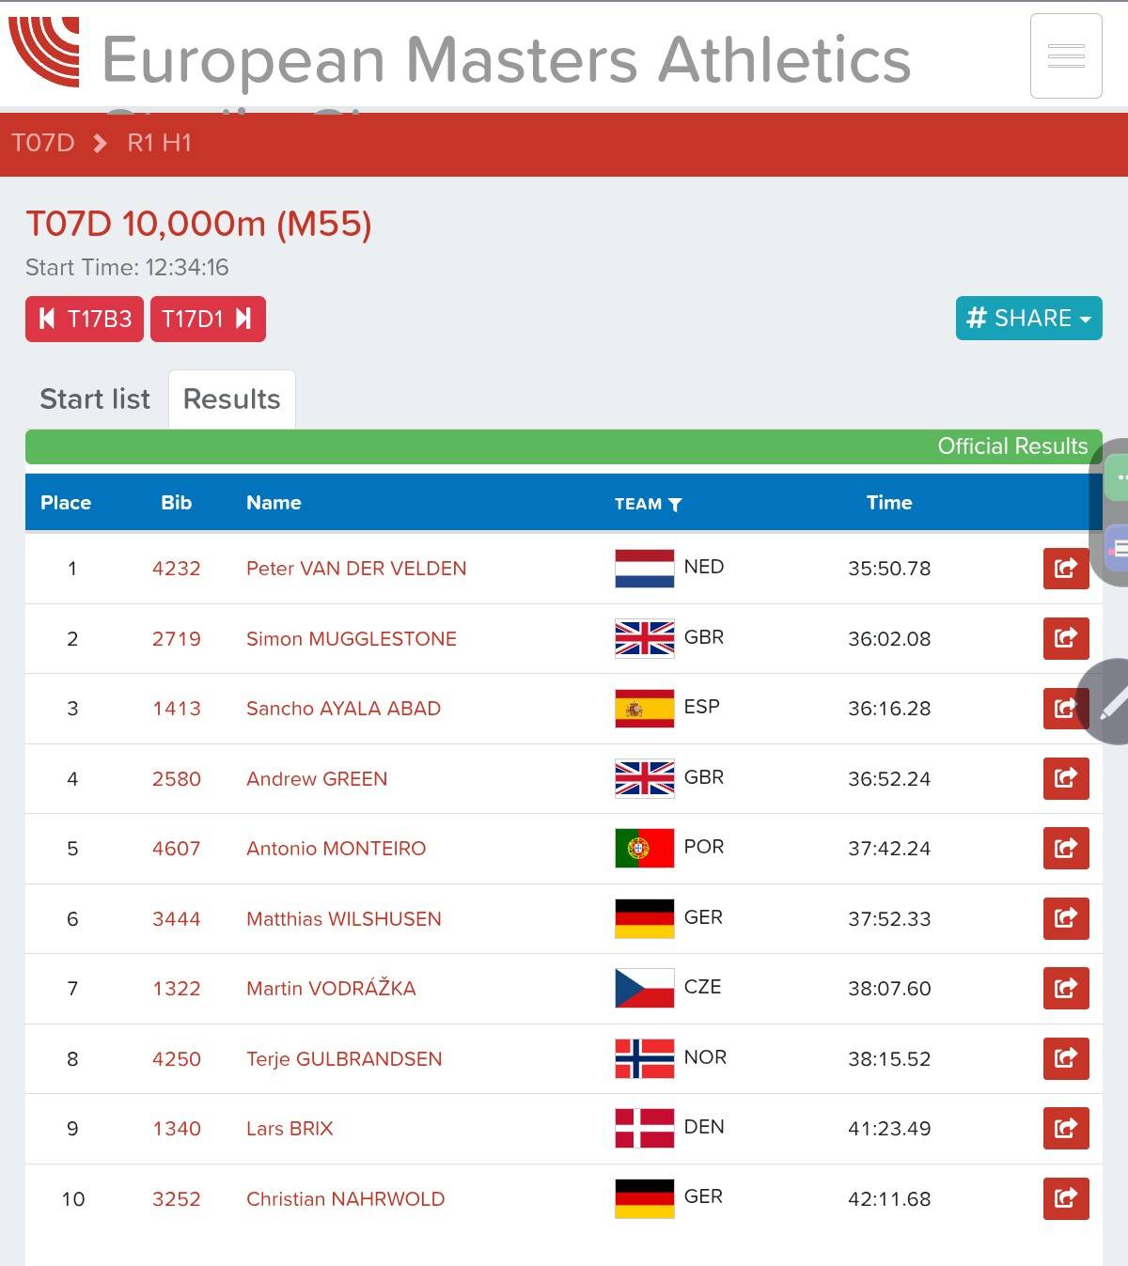The height and width of the screenshot is (1266, 1128).
Task: Go to previous event T17B3
Action: point(85,320)
